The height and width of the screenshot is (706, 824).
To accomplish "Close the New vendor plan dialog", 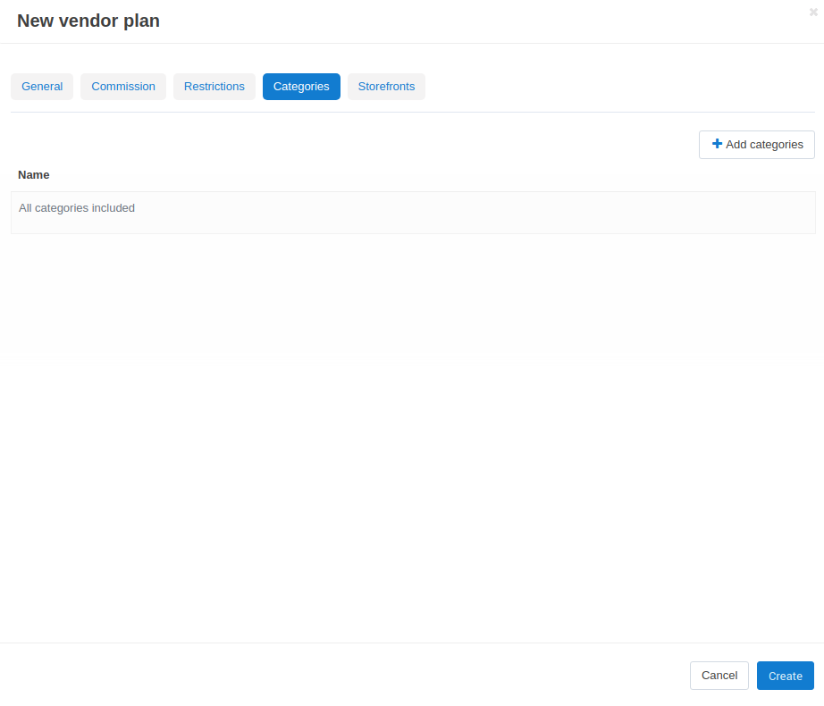I will click(x=813, y=13).
